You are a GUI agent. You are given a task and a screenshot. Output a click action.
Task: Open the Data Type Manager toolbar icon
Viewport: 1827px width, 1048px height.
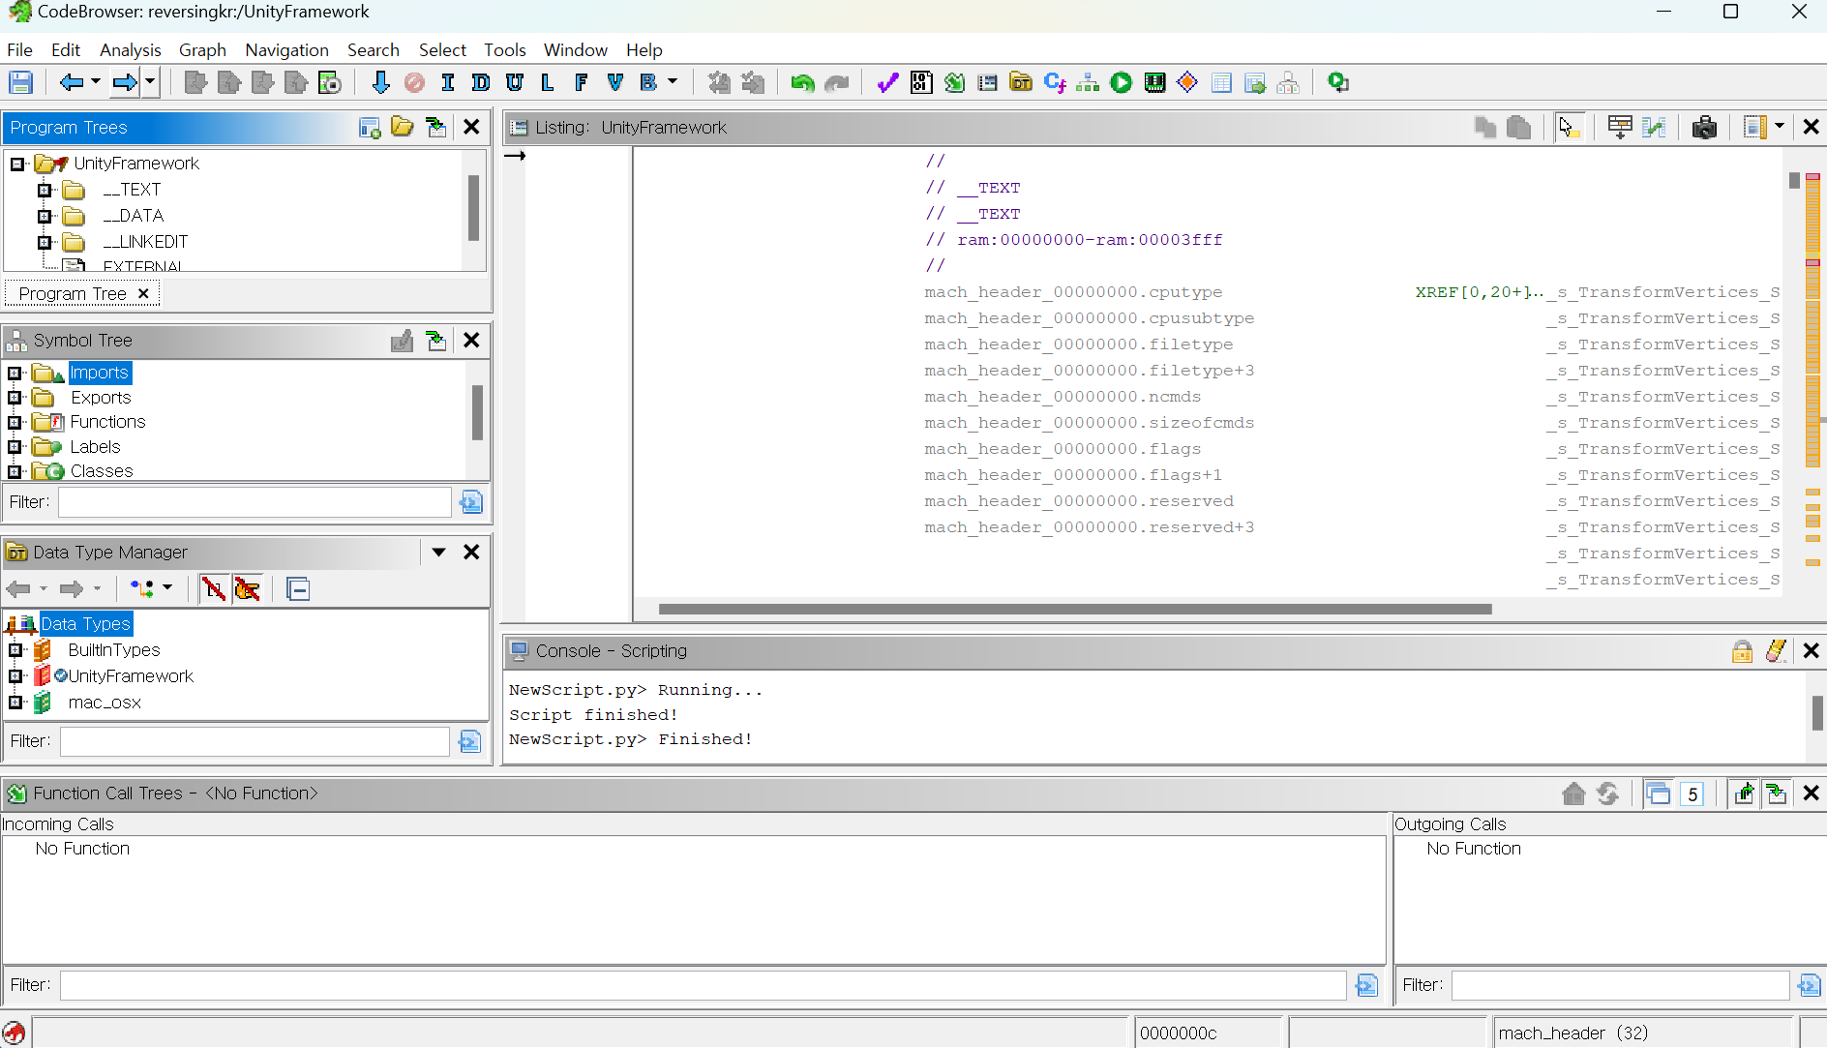click(1020, 83)
